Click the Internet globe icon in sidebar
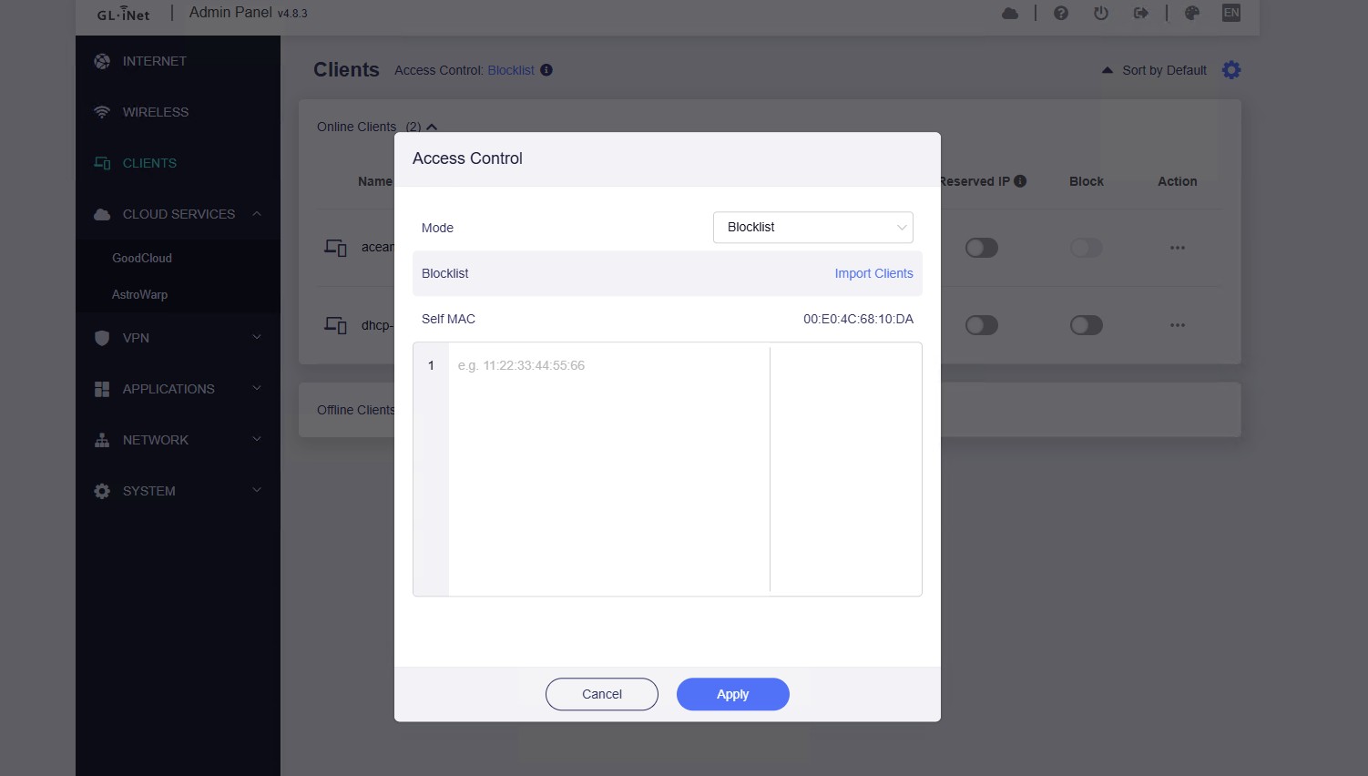The image size is (1368, 776). point(102,61)
